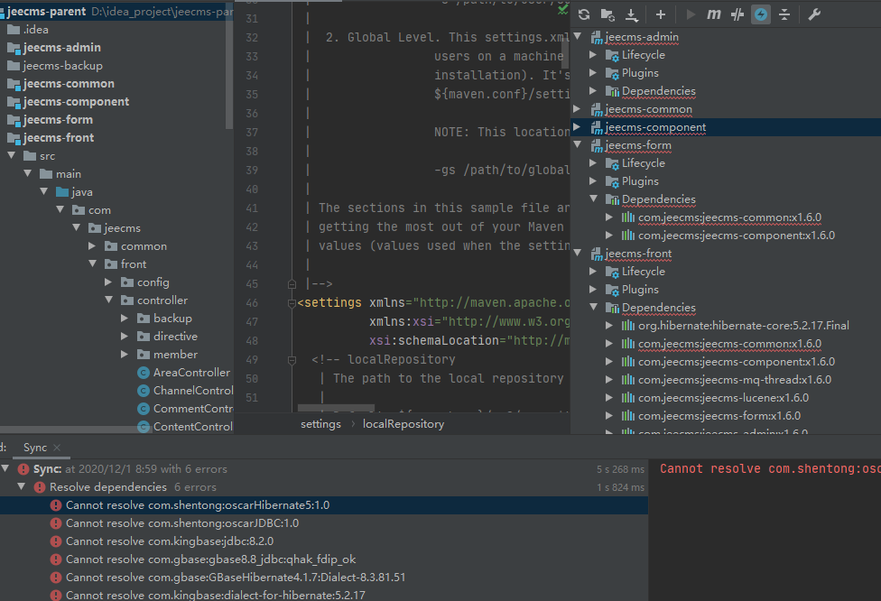The height and width of the screenshot is (601, 881).
Task: Select the Sync tab in Build panel
Action: (x=35, y=448)
